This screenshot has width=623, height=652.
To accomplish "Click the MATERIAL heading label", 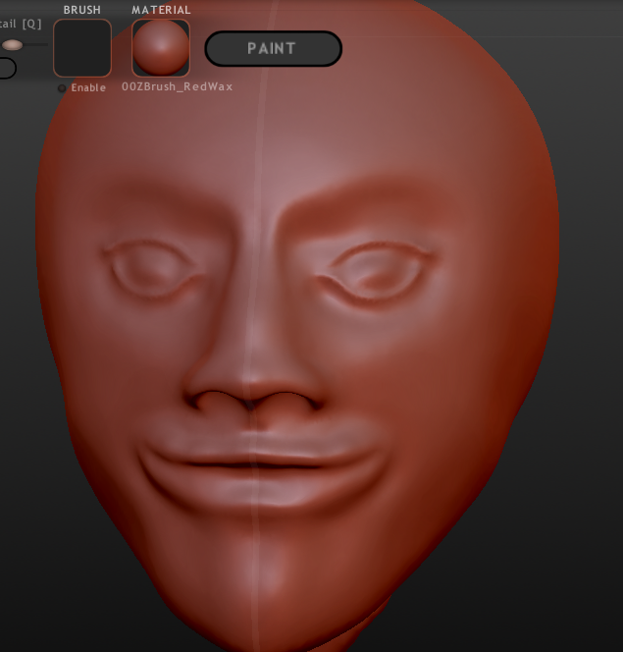I will tap(161, 10).
